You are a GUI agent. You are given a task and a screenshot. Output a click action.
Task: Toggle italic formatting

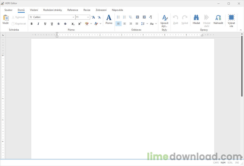pos(38,24)
